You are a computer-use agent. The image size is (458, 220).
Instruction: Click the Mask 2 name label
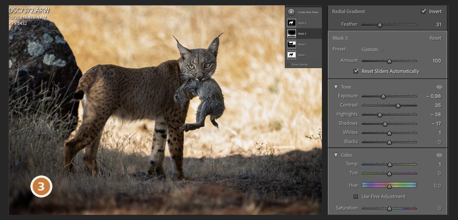[x=302, y=44]
